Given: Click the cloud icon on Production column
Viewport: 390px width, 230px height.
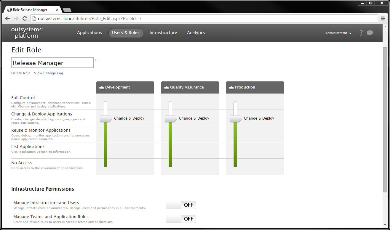Looking at the screenshot, I should click(231, 87).
